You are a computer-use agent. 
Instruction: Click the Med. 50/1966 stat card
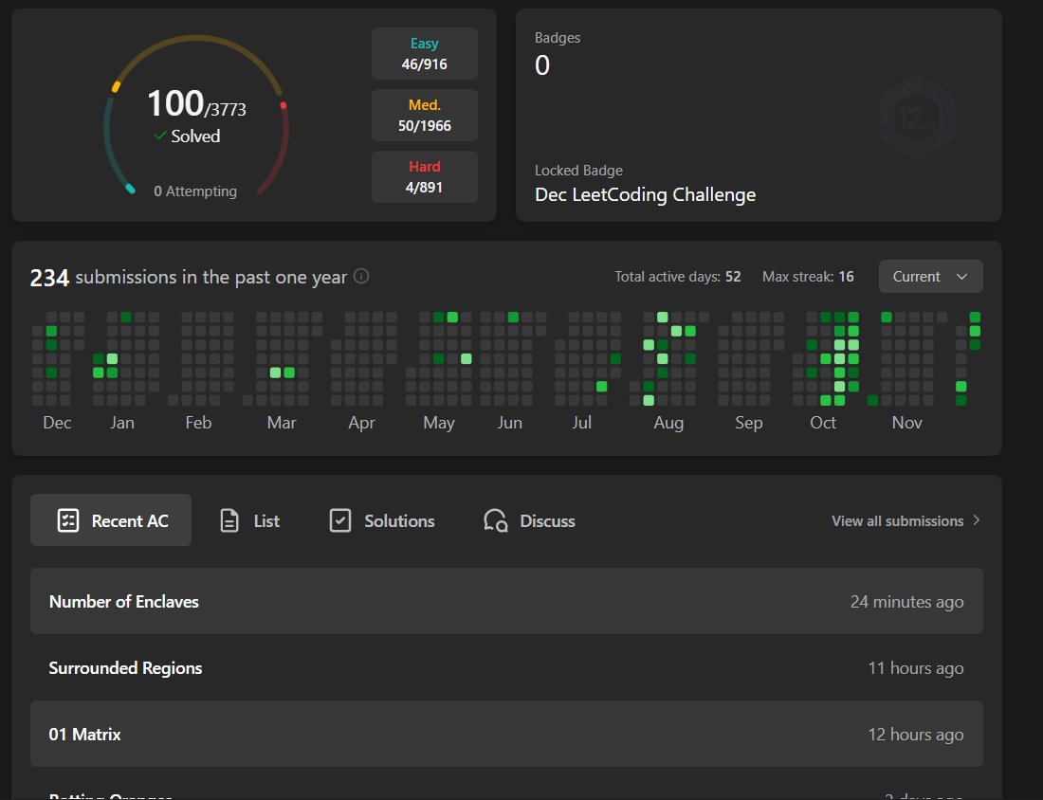click(425, 115)
